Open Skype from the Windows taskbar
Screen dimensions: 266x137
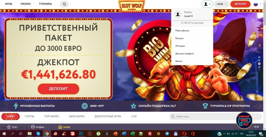click(x=38, y=134)
